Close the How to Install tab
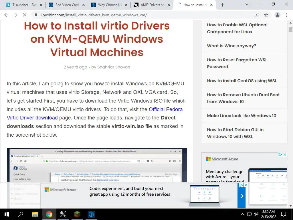Image resolution: width=293 pixels, height=220 pixels. 211,5
